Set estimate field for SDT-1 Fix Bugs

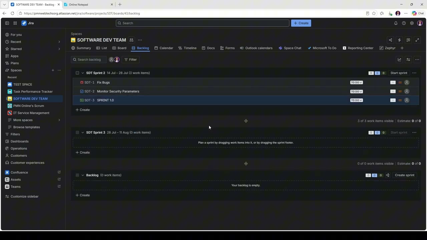[393, 82]
